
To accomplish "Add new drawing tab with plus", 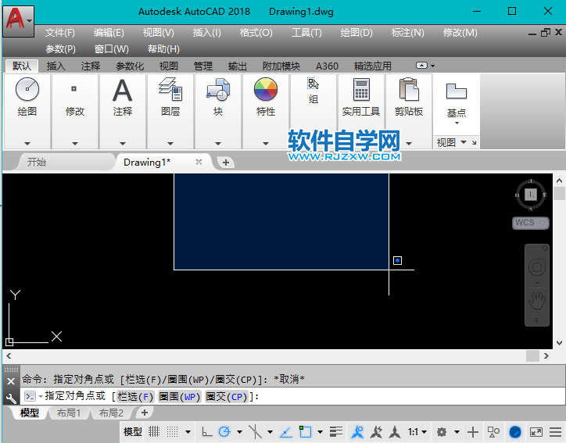I will pos(226,163).
